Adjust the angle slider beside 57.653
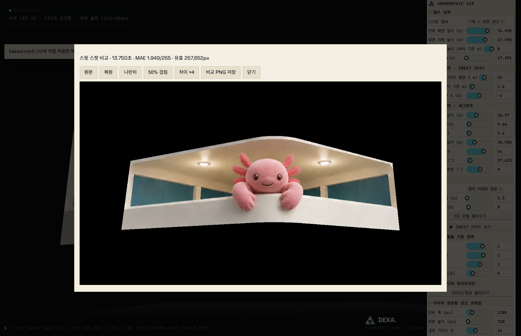This screenshot has width=521, height=336. [x=480, y=160]
